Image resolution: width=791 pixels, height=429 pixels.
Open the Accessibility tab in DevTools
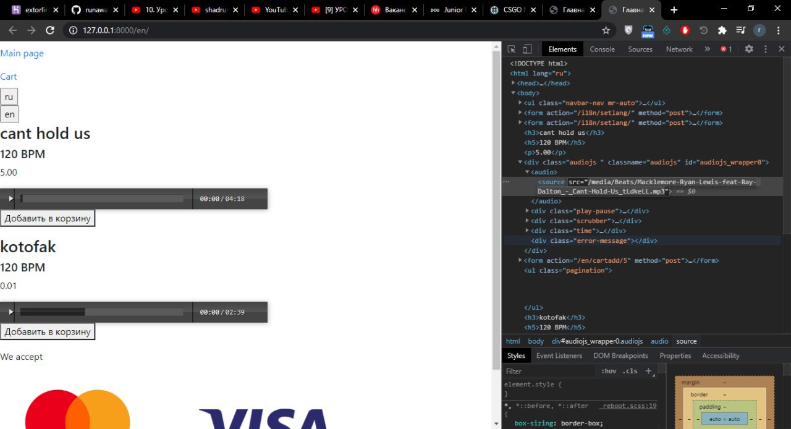(721, 355)
